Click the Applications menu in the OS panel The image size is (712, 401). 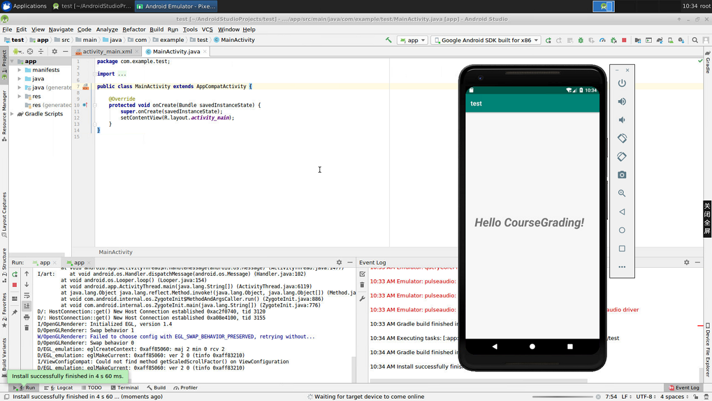pos(24,6)
